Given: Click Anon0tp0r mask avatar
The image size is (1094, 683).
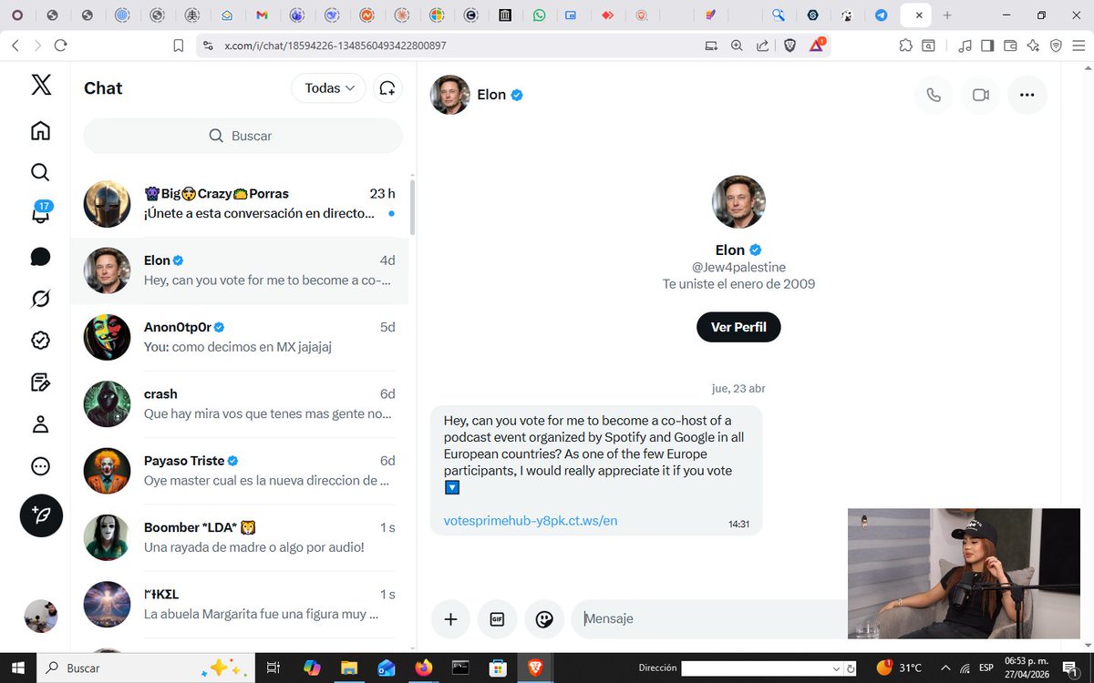Looking at the screenshot, I should coord(108,337).
